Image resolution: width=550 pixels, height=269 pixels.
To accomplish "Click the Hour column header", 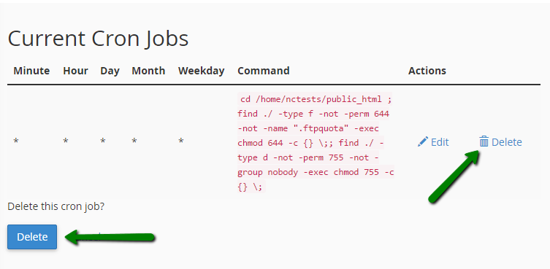I will coord(75,71).
